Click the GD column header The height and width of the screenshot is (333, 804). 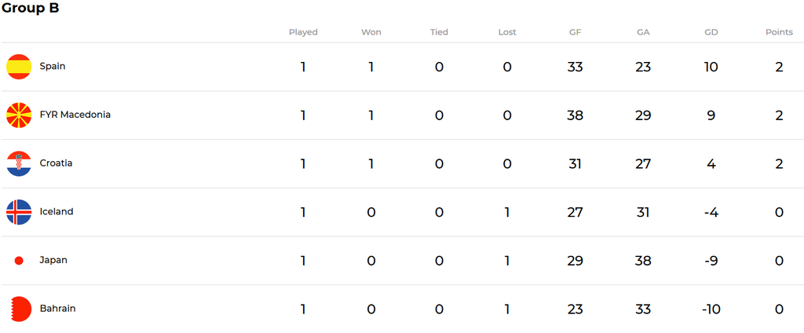(x=711, y=32)
